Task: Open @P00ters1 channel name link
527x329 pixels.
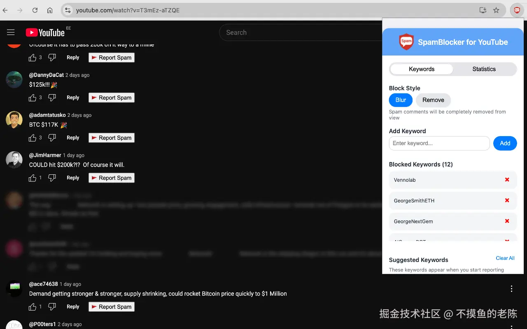Action: tap(42, 324)
